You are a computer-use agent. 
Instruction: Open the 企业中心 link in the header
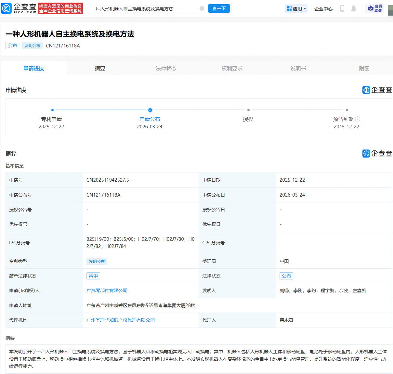coord(323,8)
